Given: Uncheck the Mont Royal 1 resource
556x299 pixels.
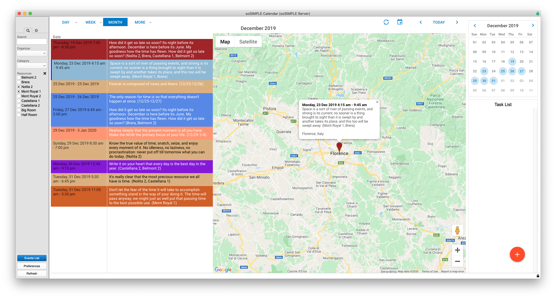Looking at the screenshot, I should [x=19, y=92].
